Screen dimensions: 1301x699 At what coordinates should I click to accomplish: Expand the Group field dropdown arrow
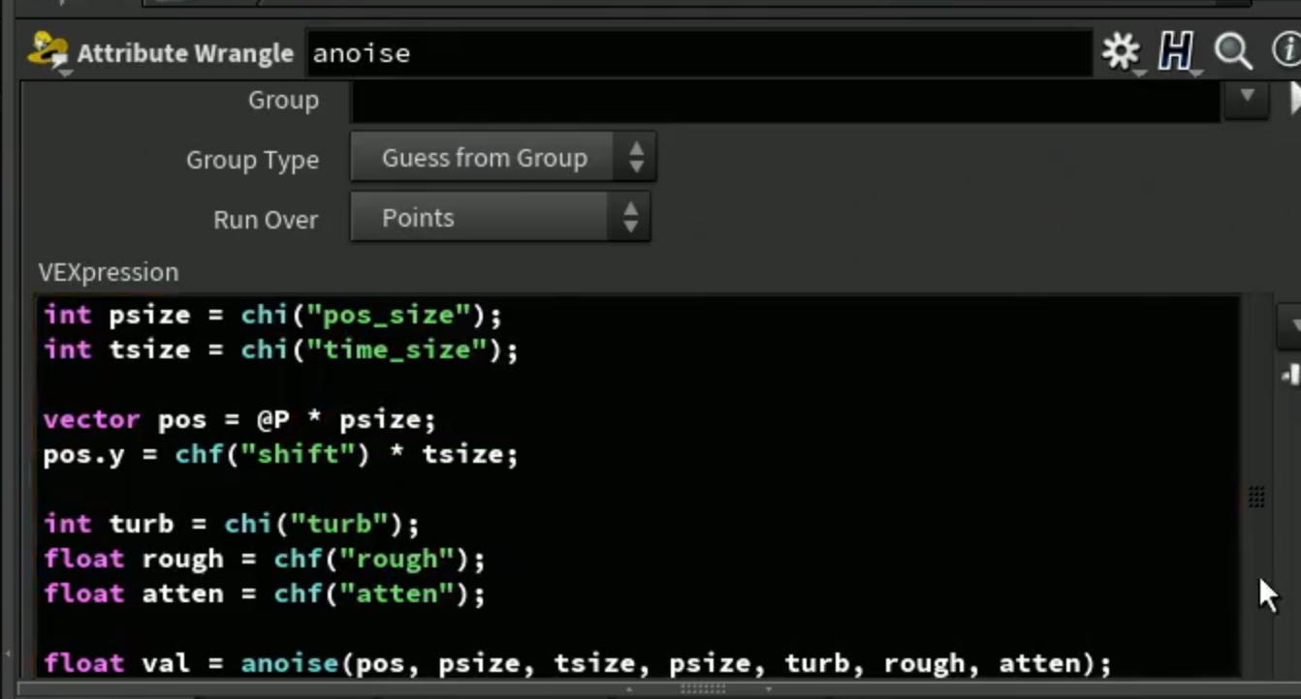tap(1247, 97)
